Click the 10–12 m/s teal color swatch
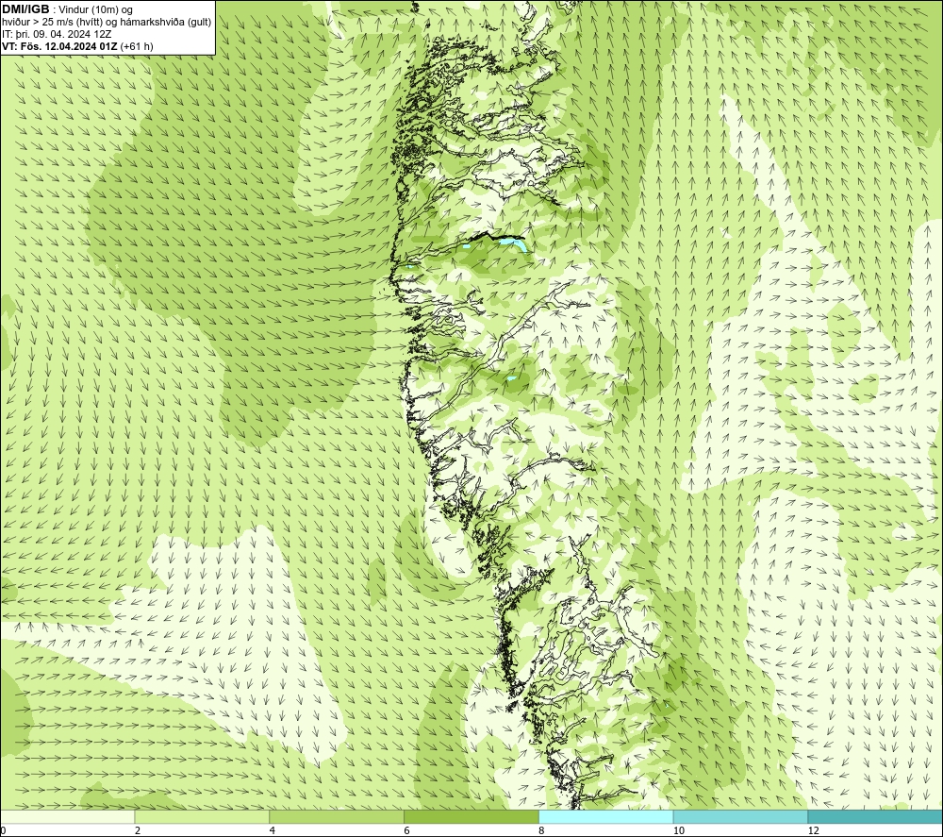Screen dimensions: 943x837 click(x=740, y=816)
